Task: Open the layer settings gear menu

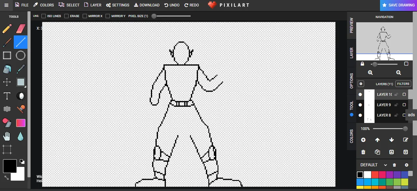Action: pos(361,84)
